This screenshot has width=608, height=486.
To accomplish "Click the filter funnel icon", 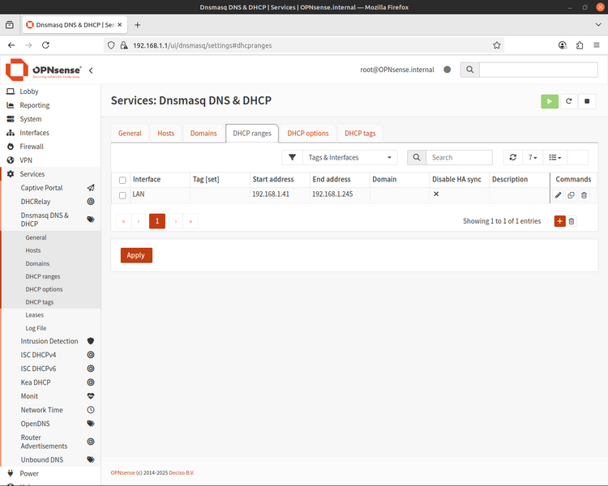I will [292, 157].
